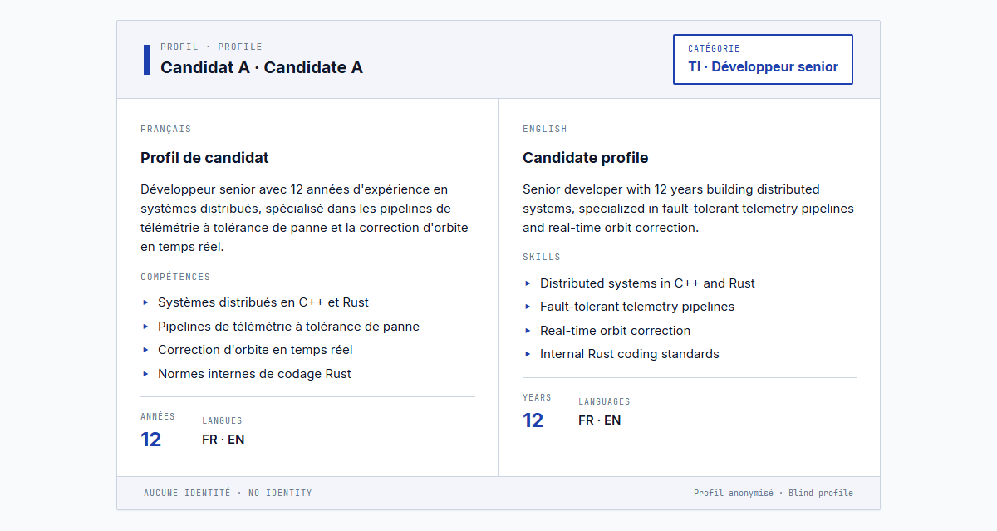Click the "12" value under ANNÉES

point(150,440)
